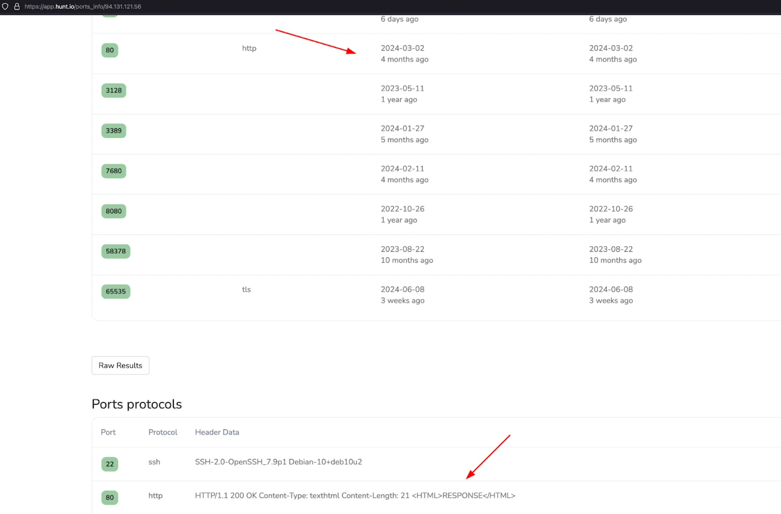Select port 3128 badge
Screen dimensions: 781x514
coord(113,90)
